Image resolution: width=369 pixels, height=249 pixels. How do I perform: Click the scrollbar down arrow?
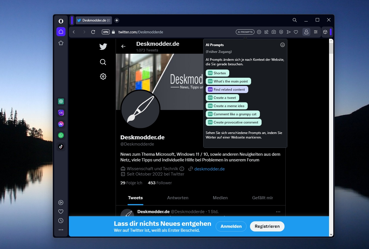pos(331,234)
